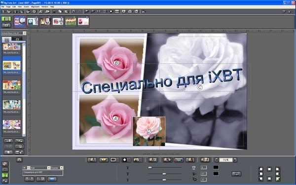Open the Page menu
Viewport: 296px width, 185px height.
point(8,6)
